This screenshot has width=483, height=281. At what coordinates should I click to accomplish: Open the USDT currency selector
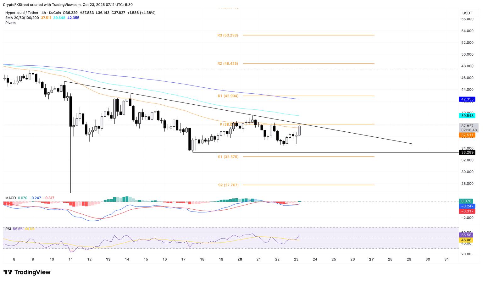(467, 13)
